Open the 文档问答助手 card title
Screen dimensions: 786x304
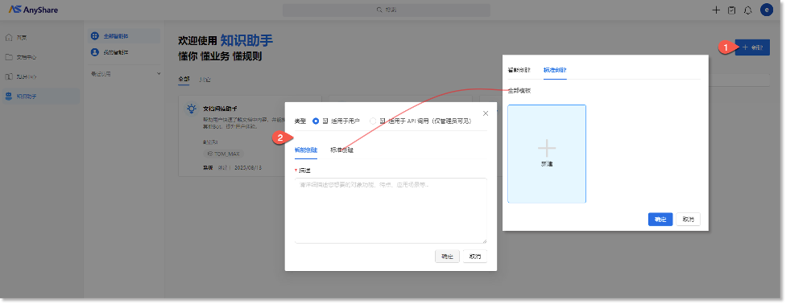pos(220,109)
